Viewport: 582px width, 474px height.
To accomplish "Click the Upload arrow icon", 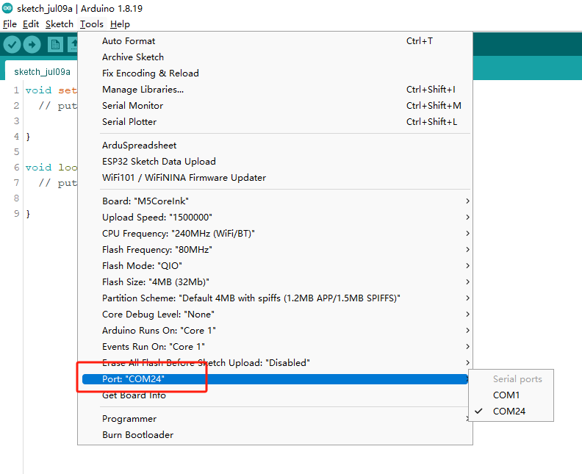I will coord(32,45).
